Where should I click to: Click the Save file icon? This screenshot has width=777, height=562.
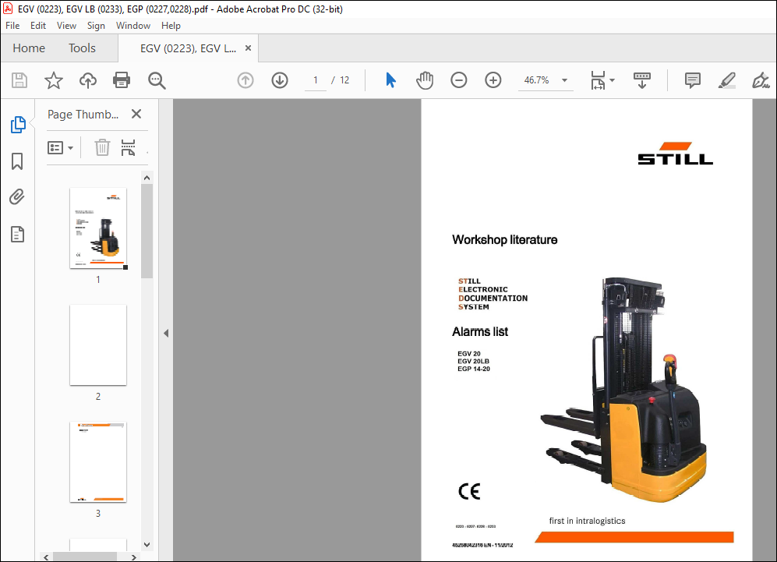pyautogui.click(x=19, y=80)
